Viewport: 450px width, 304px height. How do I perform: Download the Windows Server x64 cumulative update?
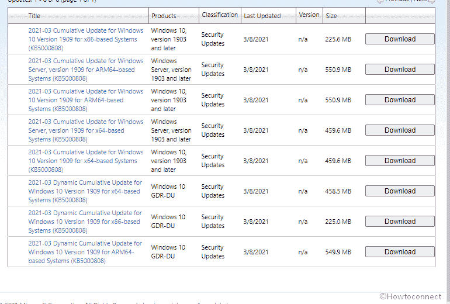tap(400, 130)
